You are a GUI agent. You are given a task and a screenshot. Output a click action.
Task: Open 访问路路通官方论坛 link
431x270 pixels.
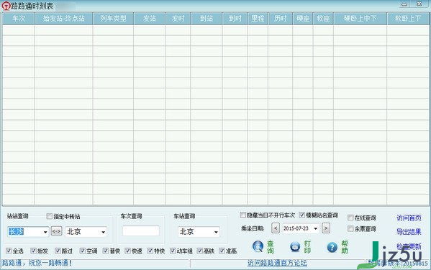click(277, 263)
